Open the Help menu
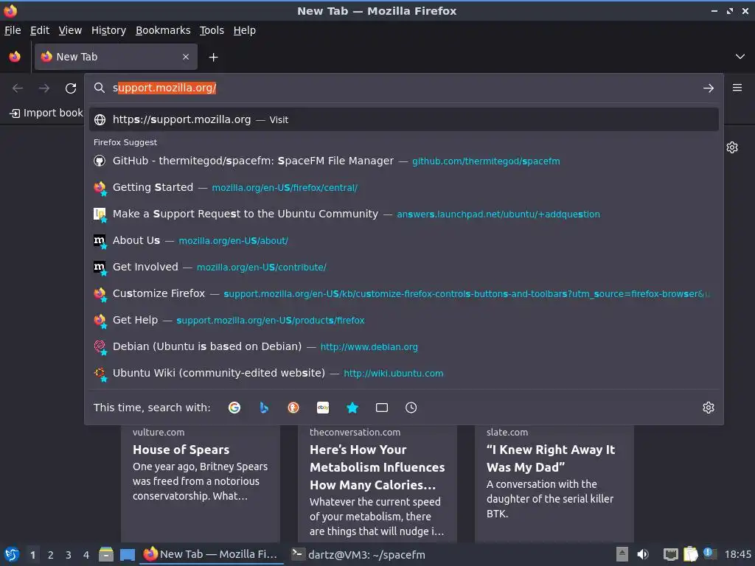Image resolution: width=755 pixels, height=566 pixels. coord(245,30)
